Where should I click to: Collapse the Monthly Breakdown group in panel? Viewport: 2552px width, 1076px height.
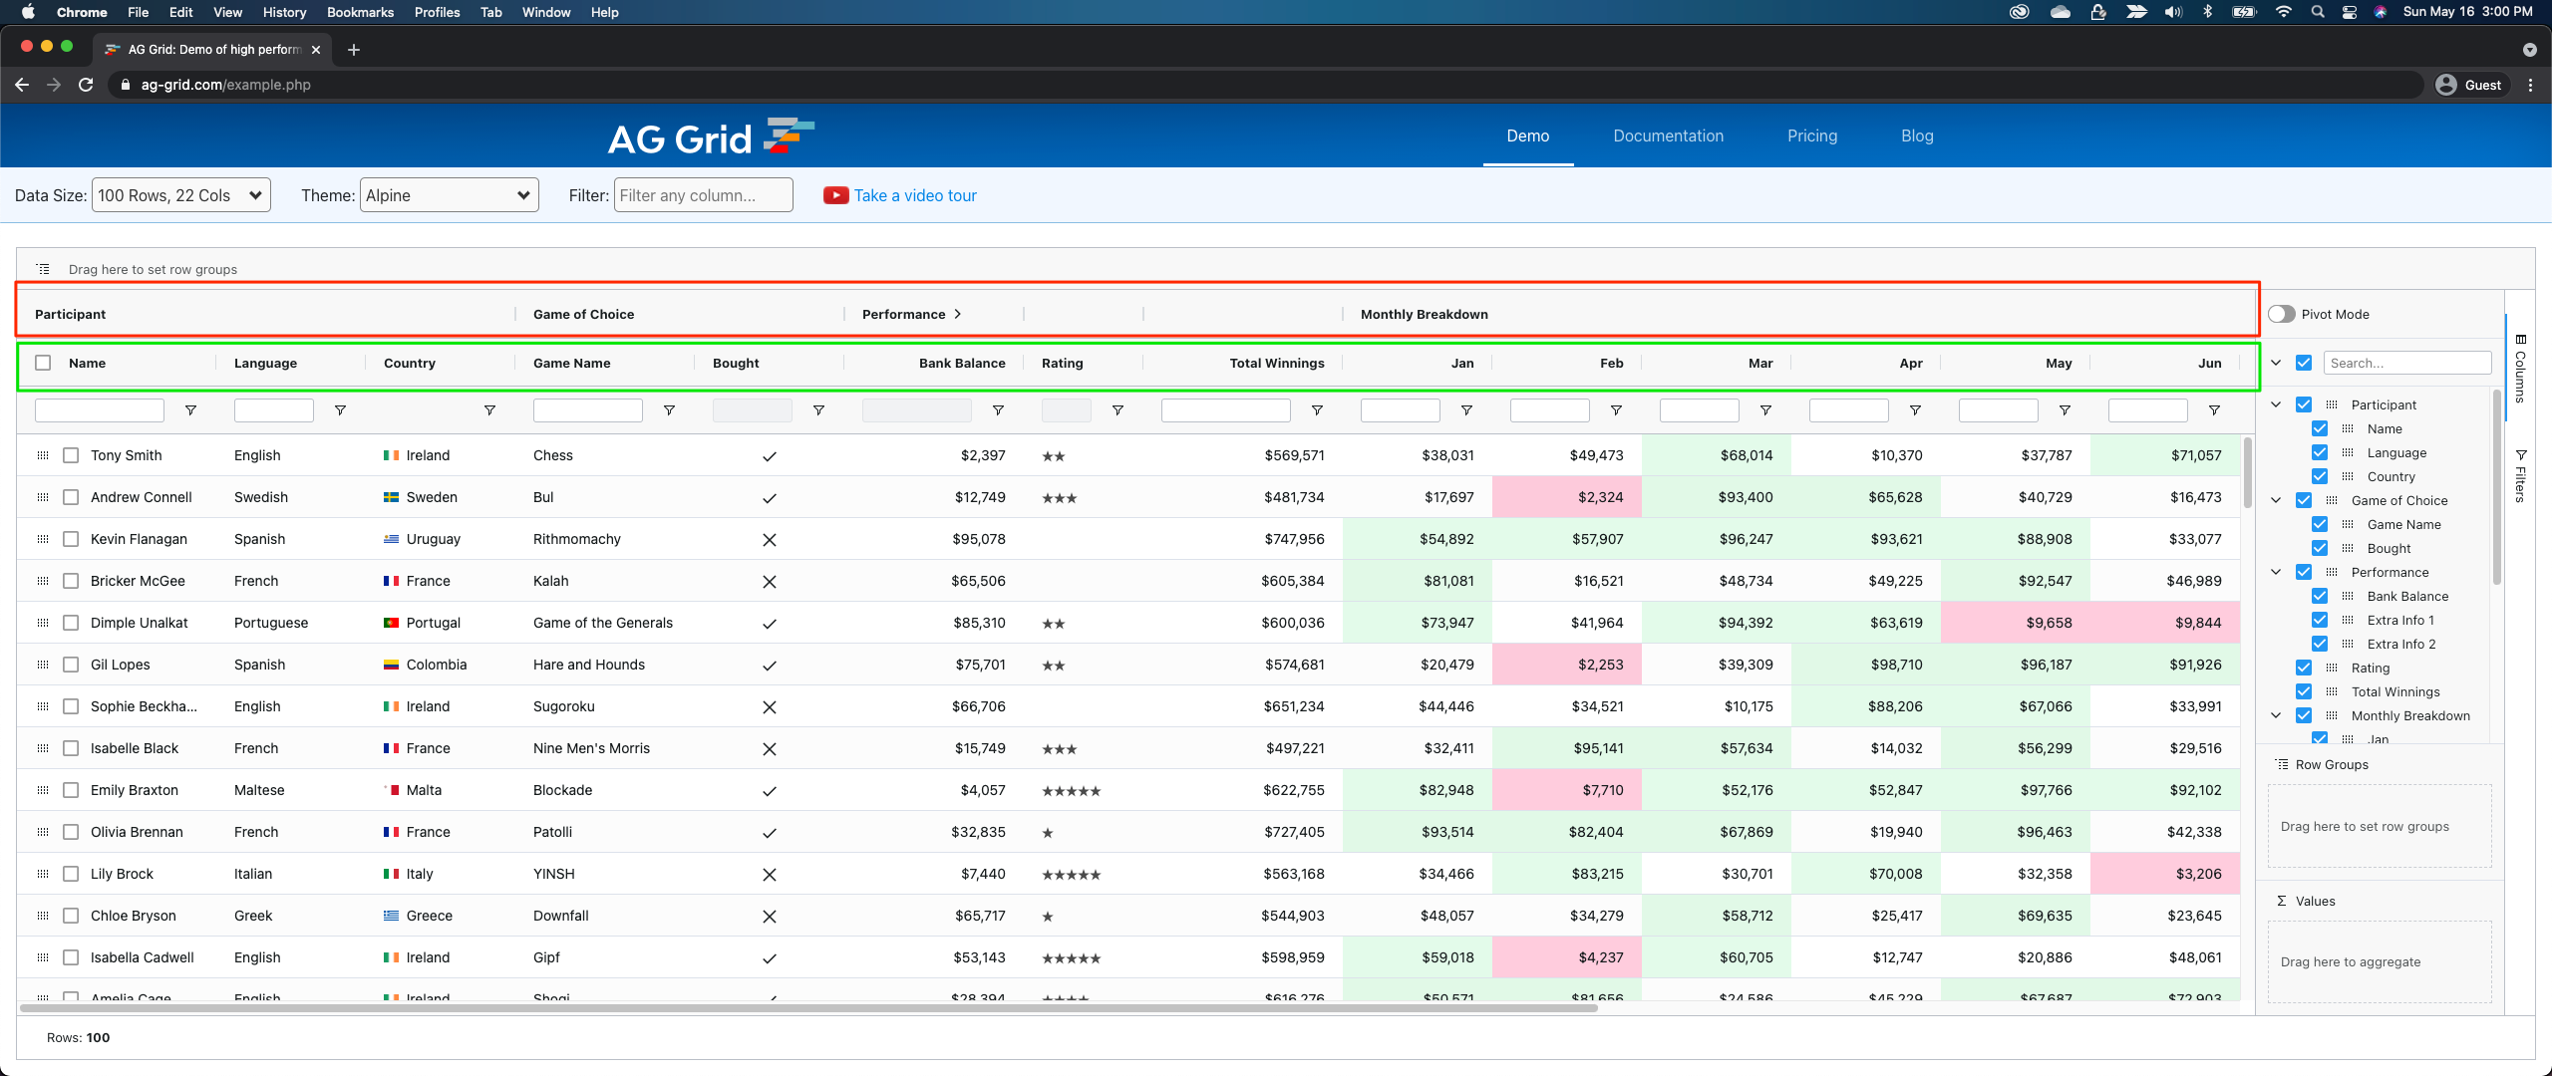pos(2276,715)
